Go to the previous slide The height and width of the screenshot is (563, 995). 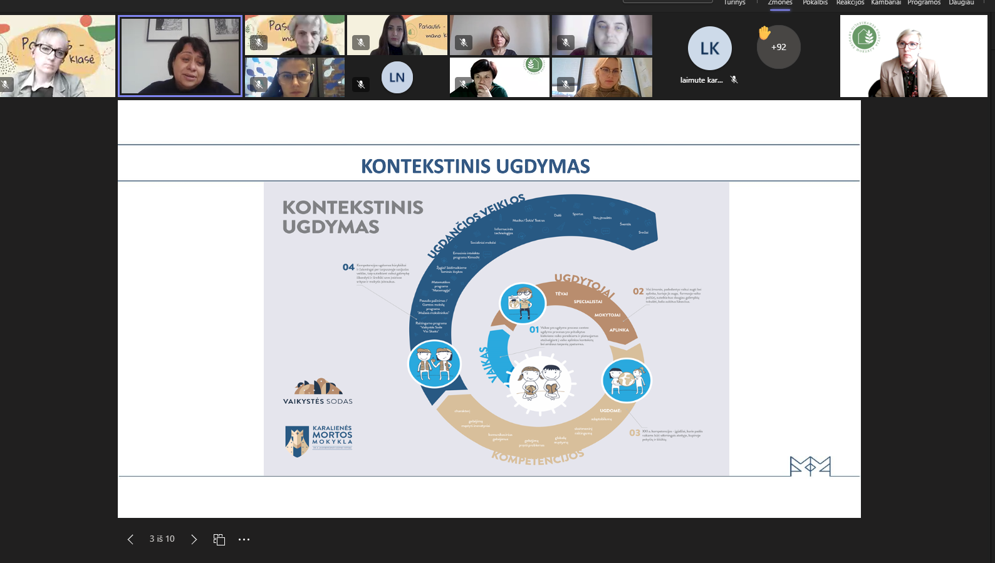click(x=130, y=539)
